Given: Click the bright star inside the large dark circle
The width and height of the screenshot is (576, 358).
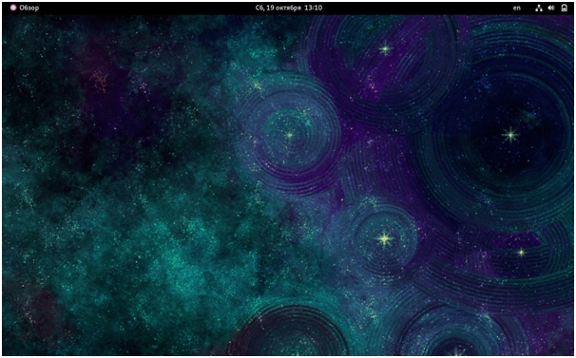Looking at the screenshot, I should (510, 136).
